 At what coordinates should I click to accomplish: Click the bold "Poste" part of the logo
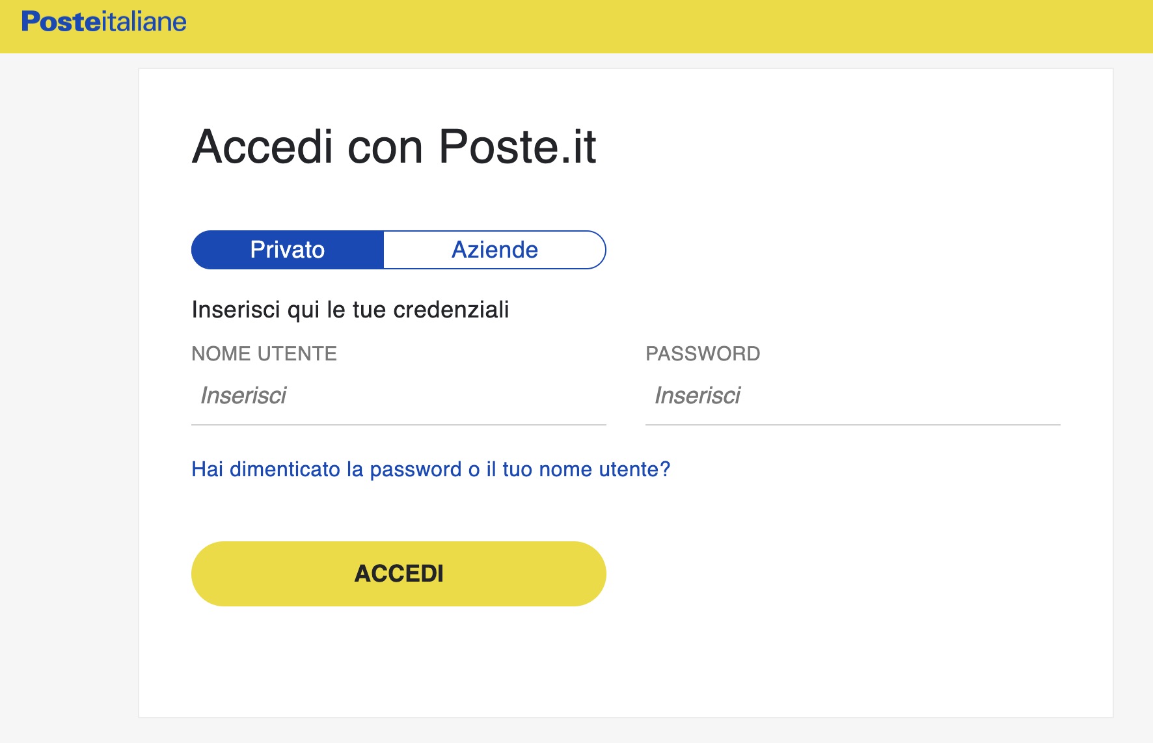[61, 22]
